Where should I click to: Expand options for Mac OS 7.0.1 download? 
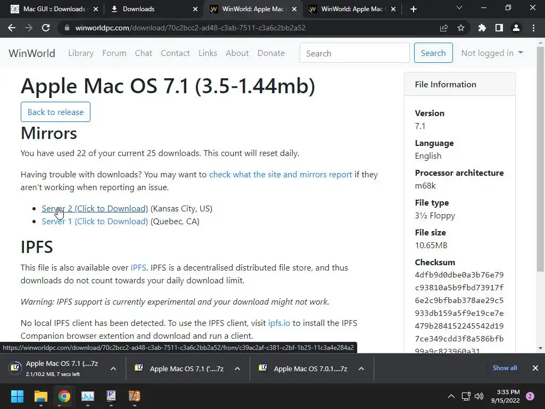click(x=361, y=369)
